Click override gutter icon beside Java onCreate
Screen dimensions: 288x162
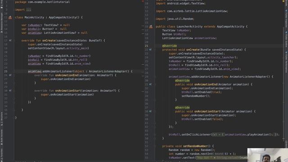(150, 49)
